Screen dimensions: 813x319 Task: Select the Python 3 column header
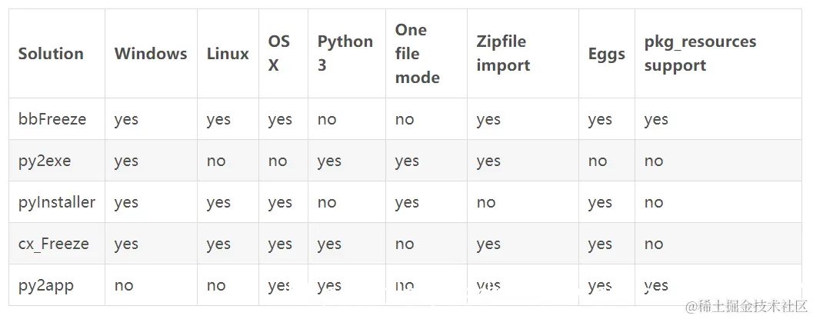pyautogui.click(x=345, y=54)
